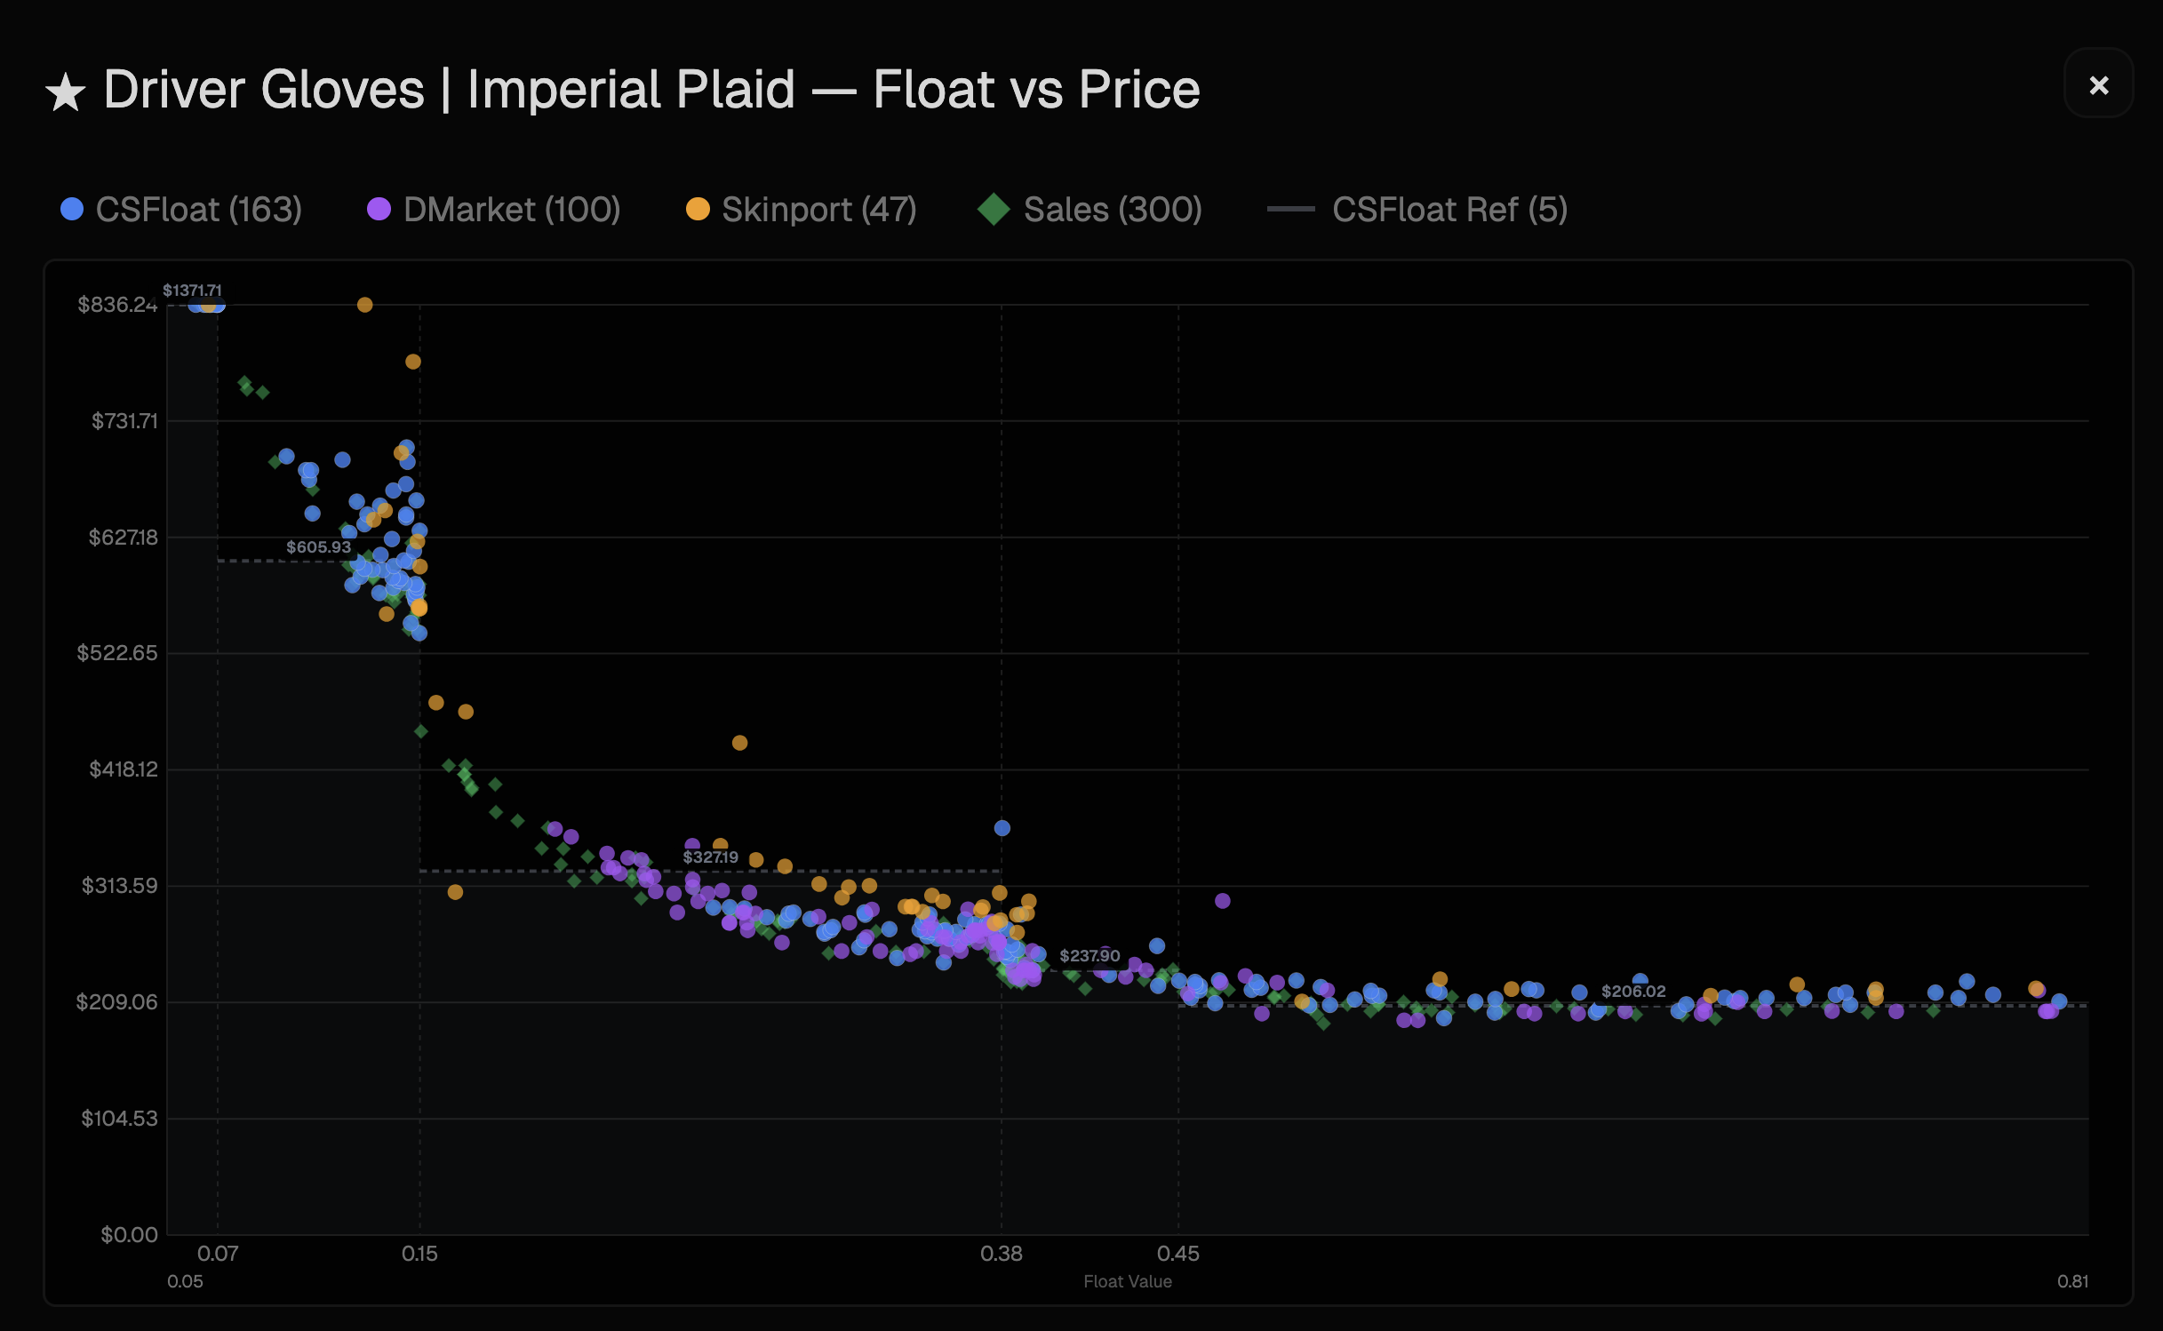This screenshot has height=1331, width=2163.
Task: Click the CSFloat Ref line icon
Action: pyautogui.click(x=1293, y=210)
